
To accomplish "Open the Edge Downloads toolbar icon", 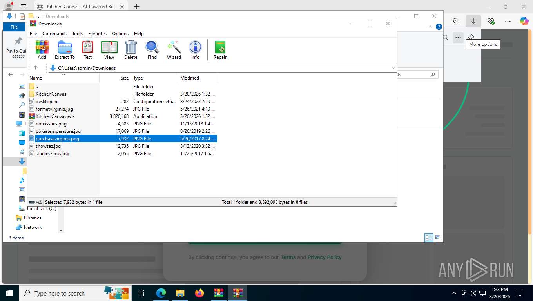I will 473,21.
